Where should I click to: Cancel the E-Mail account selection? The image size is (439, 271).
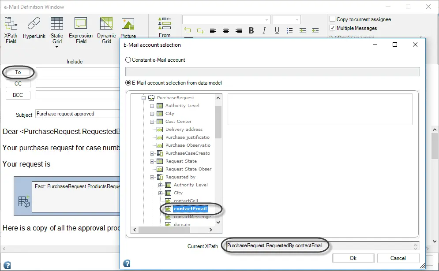[398, 258]
